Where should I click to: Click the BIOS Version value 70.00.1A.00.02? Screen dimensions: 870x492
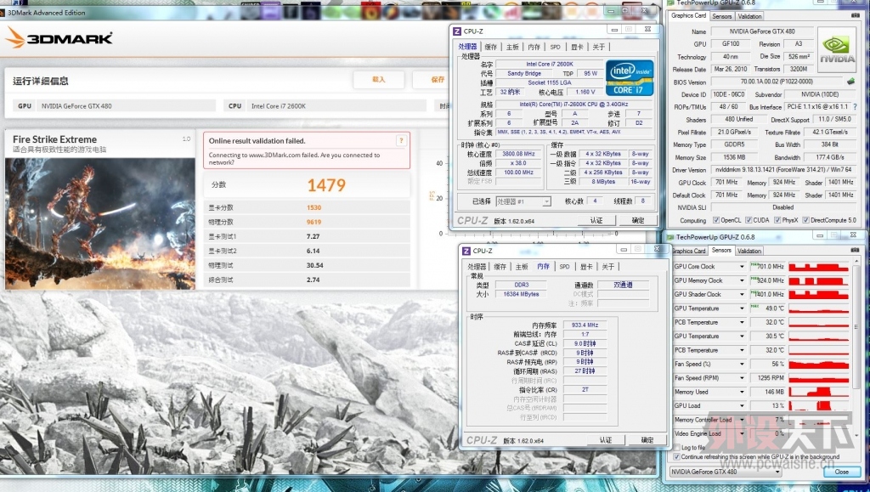[x=777, y=82]
